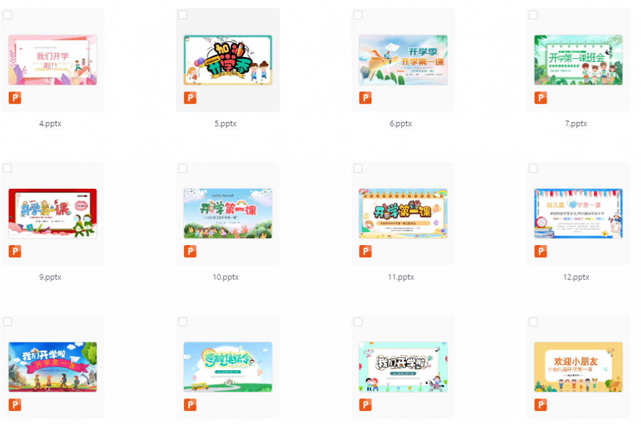The height and width of the screenshot is (424, 641).
Task: Click the PowerPoint icon on 5.pptx card
Action: coord(190,98)
